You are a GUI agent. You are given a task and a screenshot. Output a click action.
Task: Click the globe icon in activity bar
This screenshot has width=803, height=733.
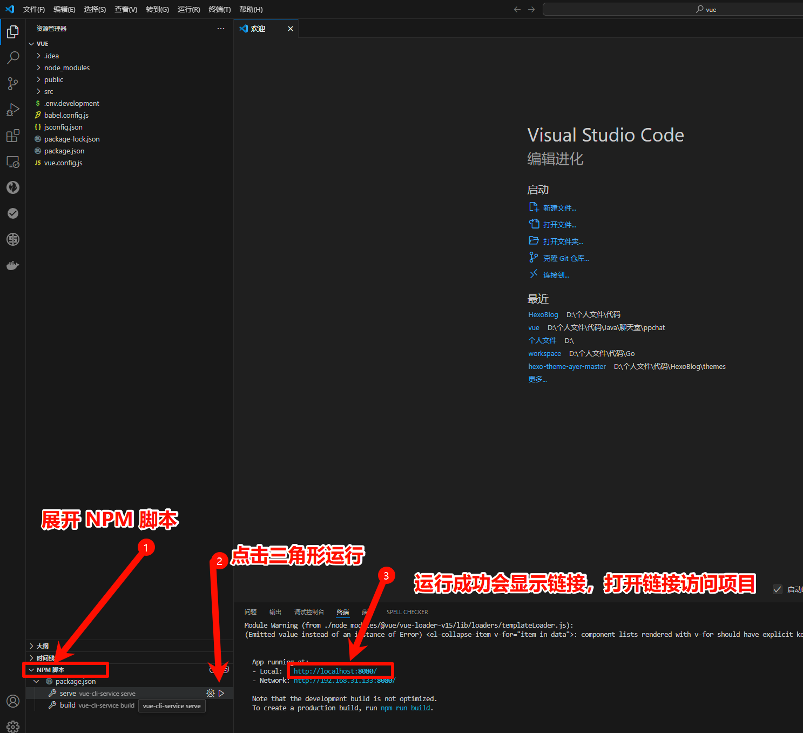(13, 239)
